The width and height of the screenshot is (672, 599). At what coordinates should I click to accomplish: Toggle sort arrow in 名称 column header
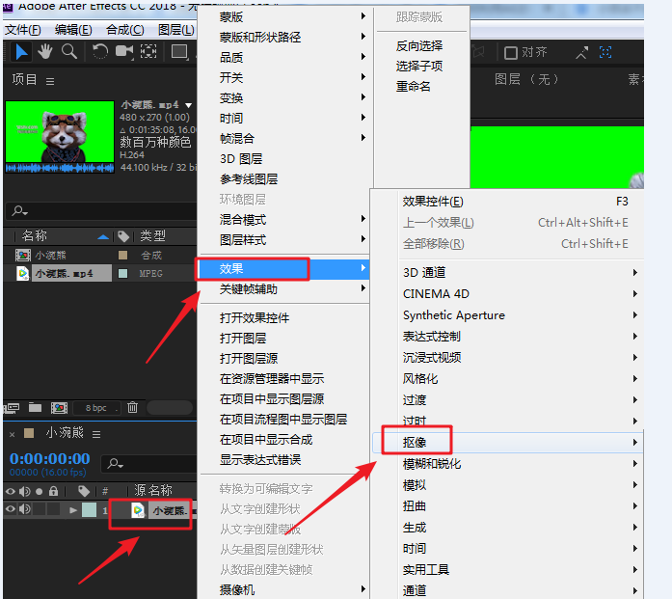(x=103, y=236)
